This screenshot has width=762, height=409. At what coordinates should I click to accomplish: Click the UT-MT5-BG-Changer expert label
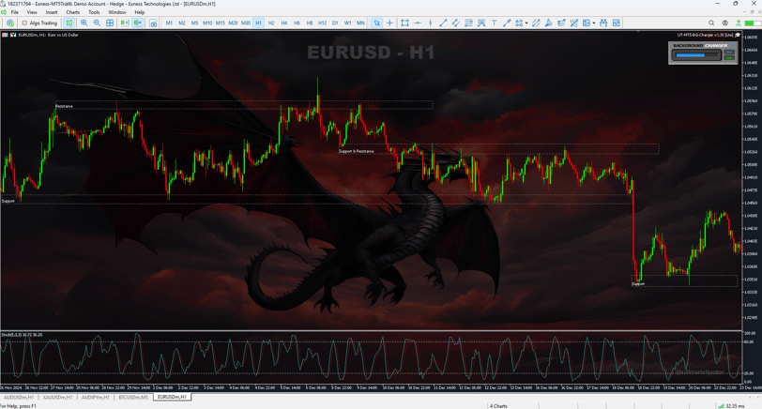point(705,35)
